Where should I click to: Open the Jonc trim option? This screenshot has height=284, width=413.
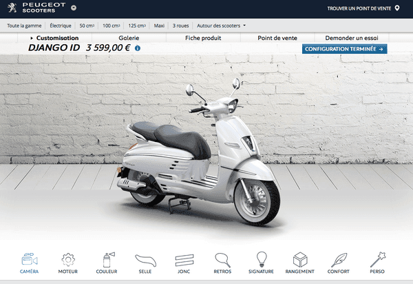(184, 263)
